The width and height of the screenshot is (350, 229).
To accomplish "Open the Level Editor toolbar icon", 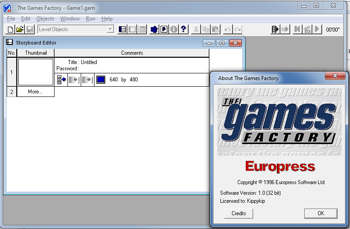I will (132, 29).
